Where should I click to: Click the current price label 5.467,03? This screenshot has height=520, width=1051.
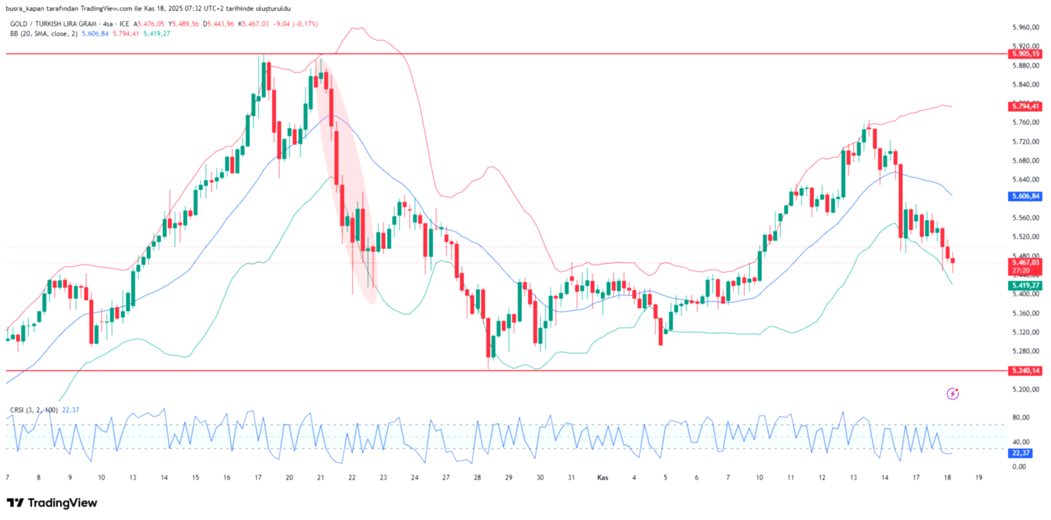point(1025,263)
